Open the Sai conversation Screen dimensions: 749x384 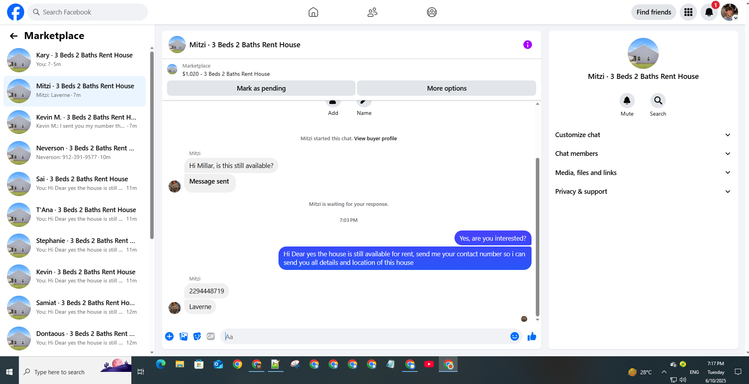click(75, 184)
